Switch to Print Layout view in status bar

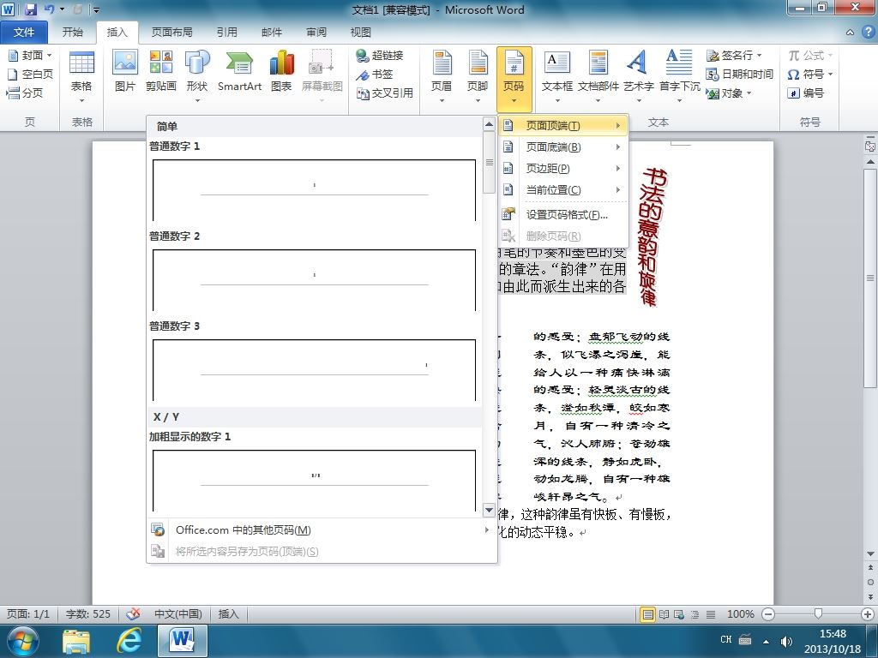pyautogui.click(x=648, y=614)
